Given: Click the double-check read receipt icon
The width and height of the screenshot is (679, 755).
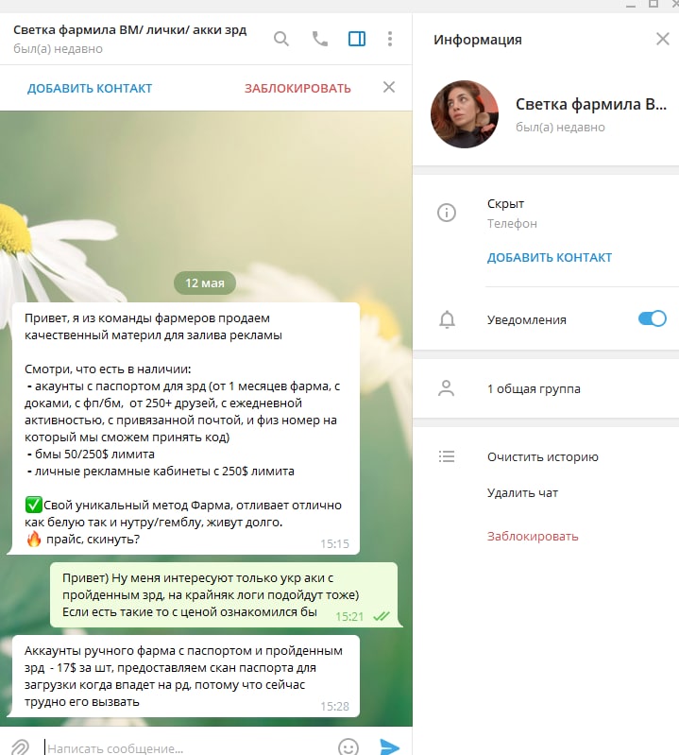Looking at the screenshot, I should tap(382, 616).
